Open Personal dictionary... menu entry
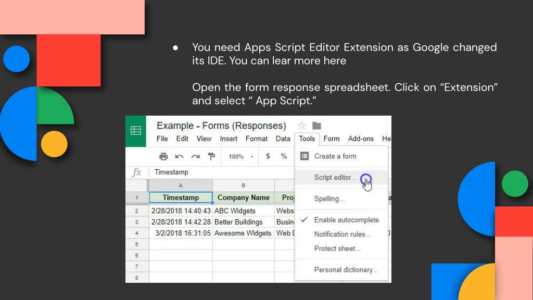Viewport: 533px width, 300px height. tap(341, 270)
